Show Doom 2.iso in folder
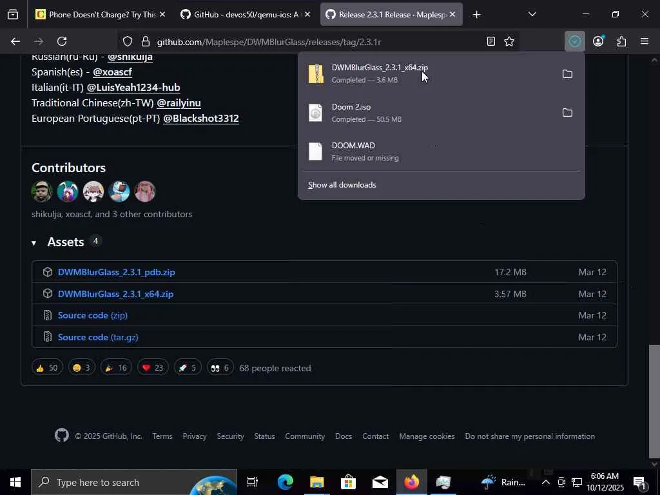 (x=567, y=113)
